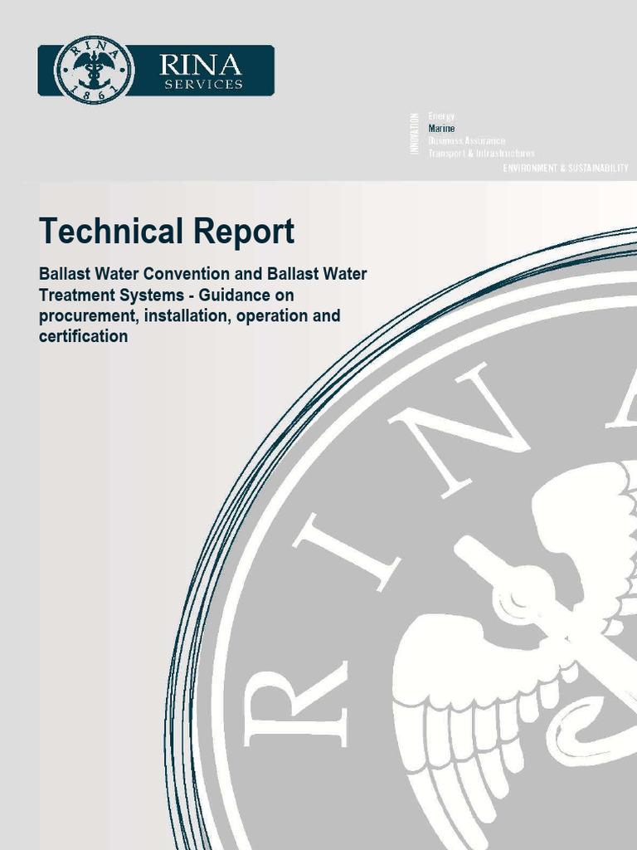Select the 'Technical Report' title
Viewport: 637px width, 850px height.
coord(167,231)
